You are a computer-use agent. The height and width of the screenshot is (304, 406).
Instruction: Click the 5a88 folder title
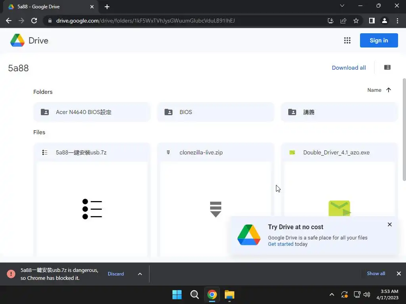(18, 68)
